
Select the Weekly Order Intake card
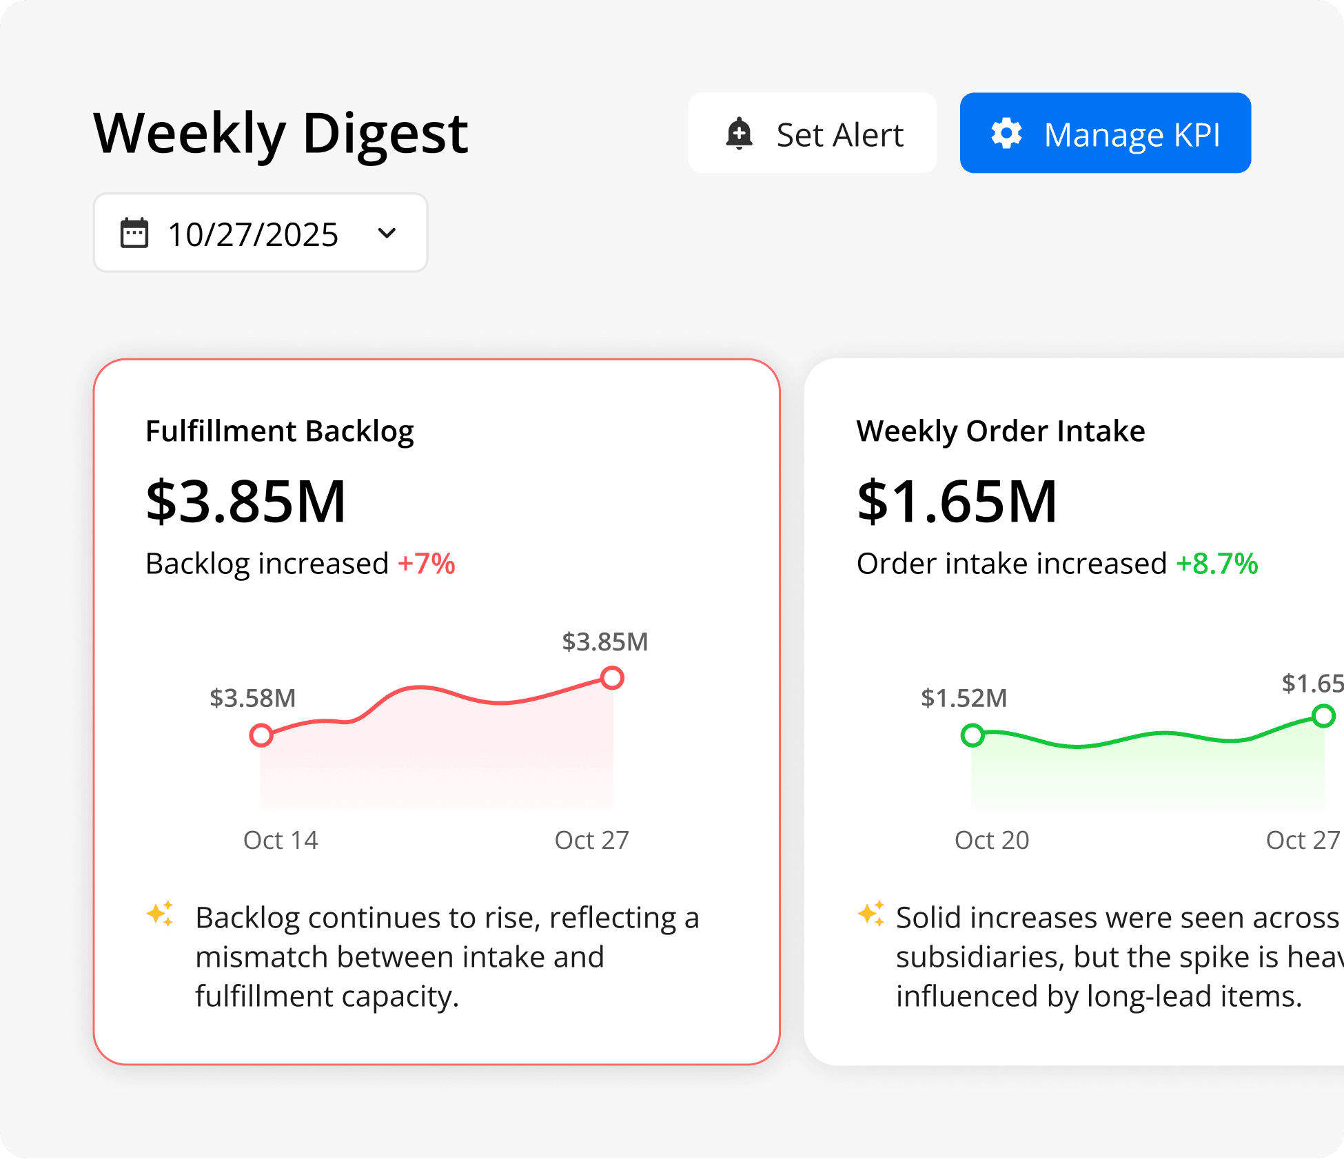point(1075,711)
